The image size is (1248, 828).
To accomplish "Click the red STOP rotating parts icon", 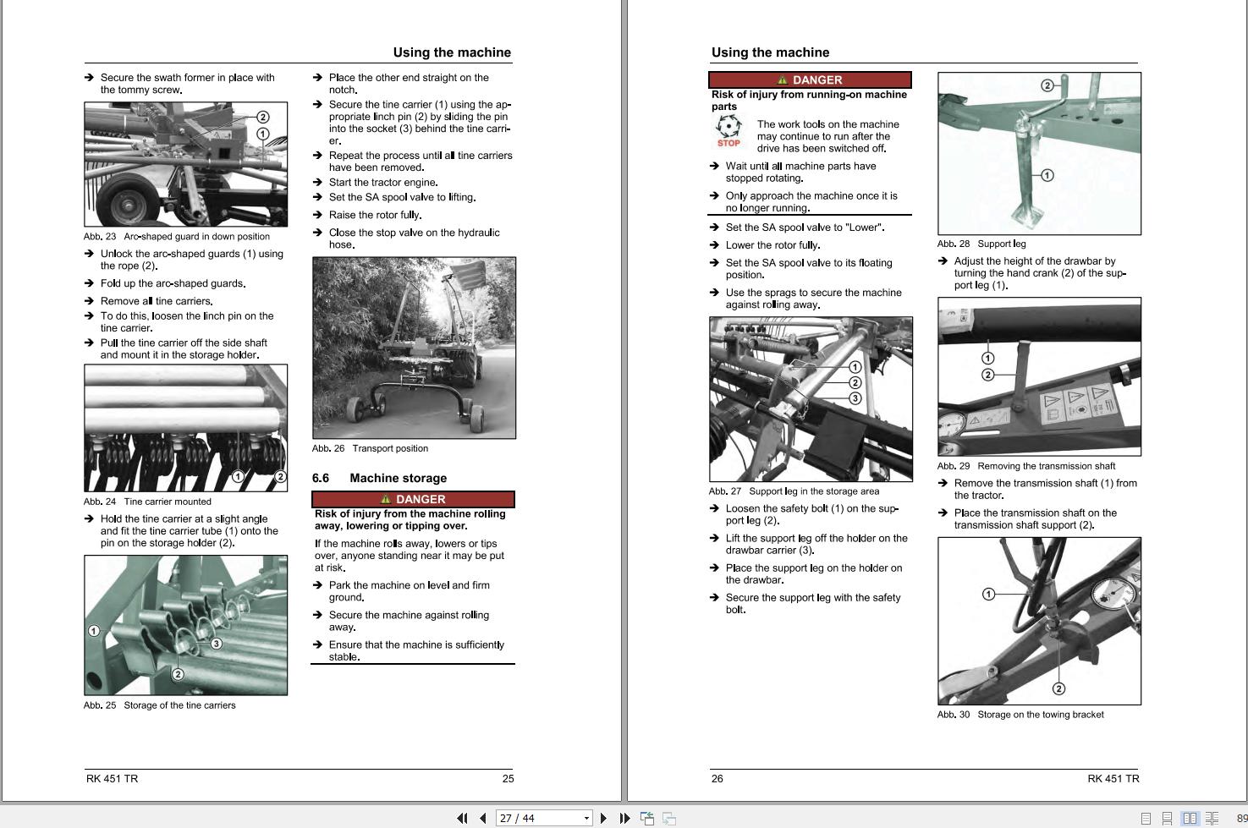I will coord(728,132).
